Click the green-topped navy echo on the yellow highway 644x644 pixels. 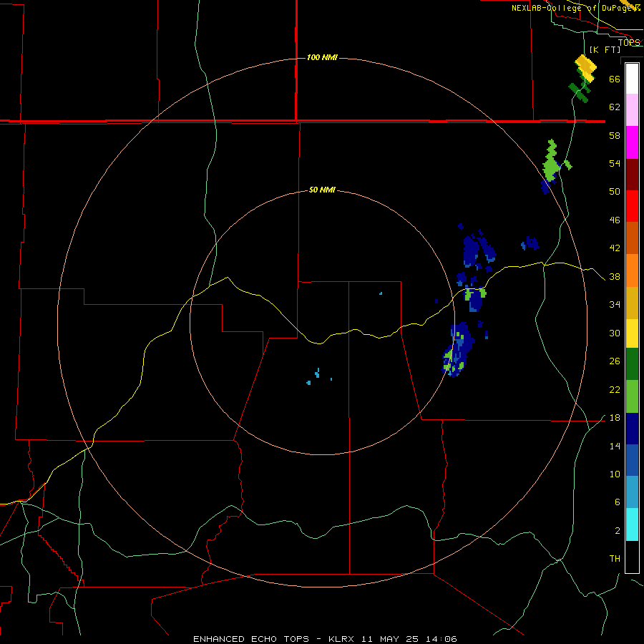pyautogui.click(x=475, y=299)
